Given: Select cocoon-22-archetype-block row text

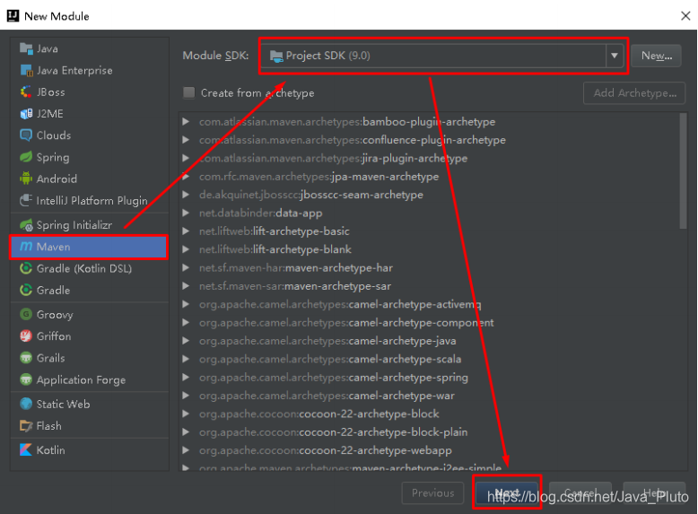Looking at the screenshot, I should coord(319,414).
